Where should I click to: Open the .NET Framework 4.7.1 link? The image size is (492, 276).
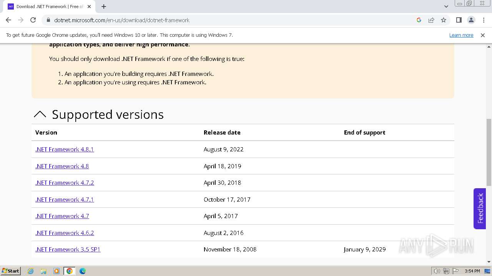[x=65, y=199]
